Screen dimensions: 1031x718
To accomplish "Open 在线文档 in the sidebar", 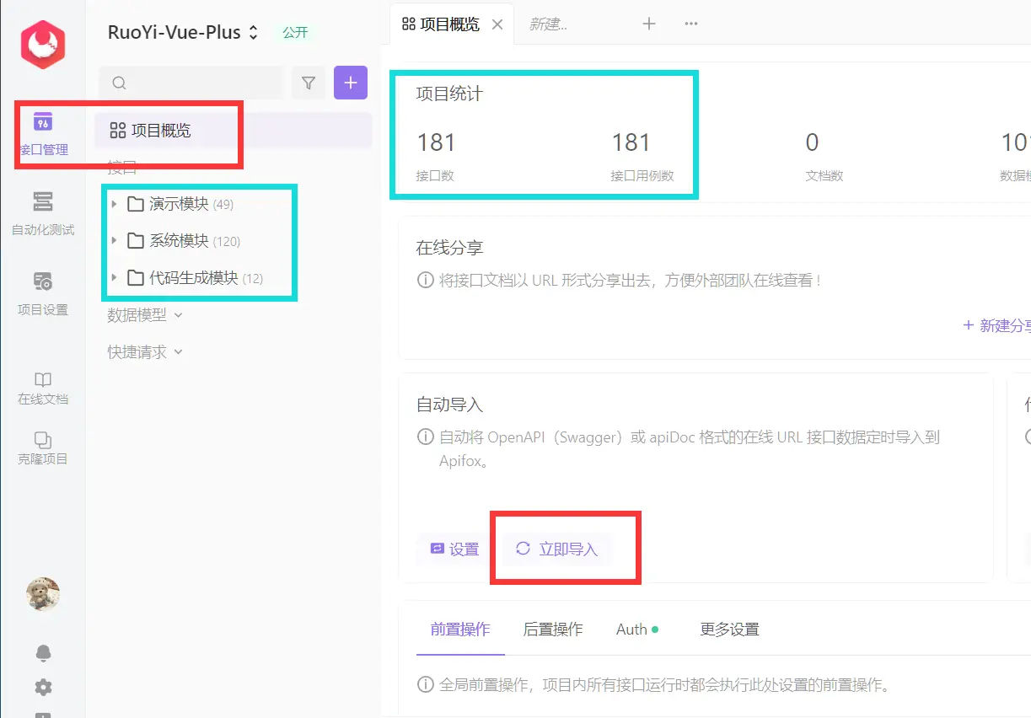I will [x=43, y=388].
